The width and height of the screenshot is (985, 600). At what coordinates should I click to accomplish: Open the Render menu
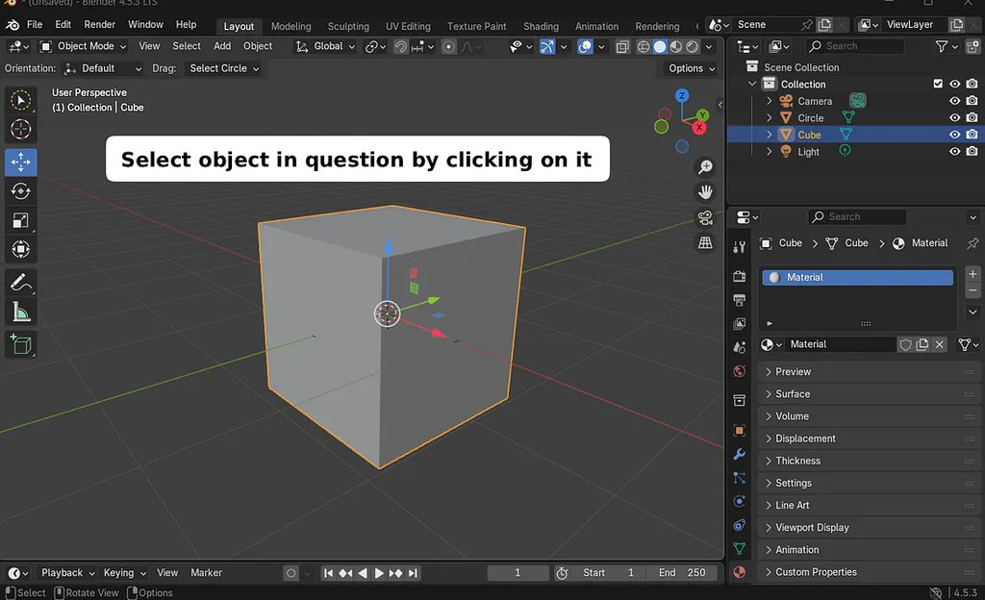click(99, 24)
